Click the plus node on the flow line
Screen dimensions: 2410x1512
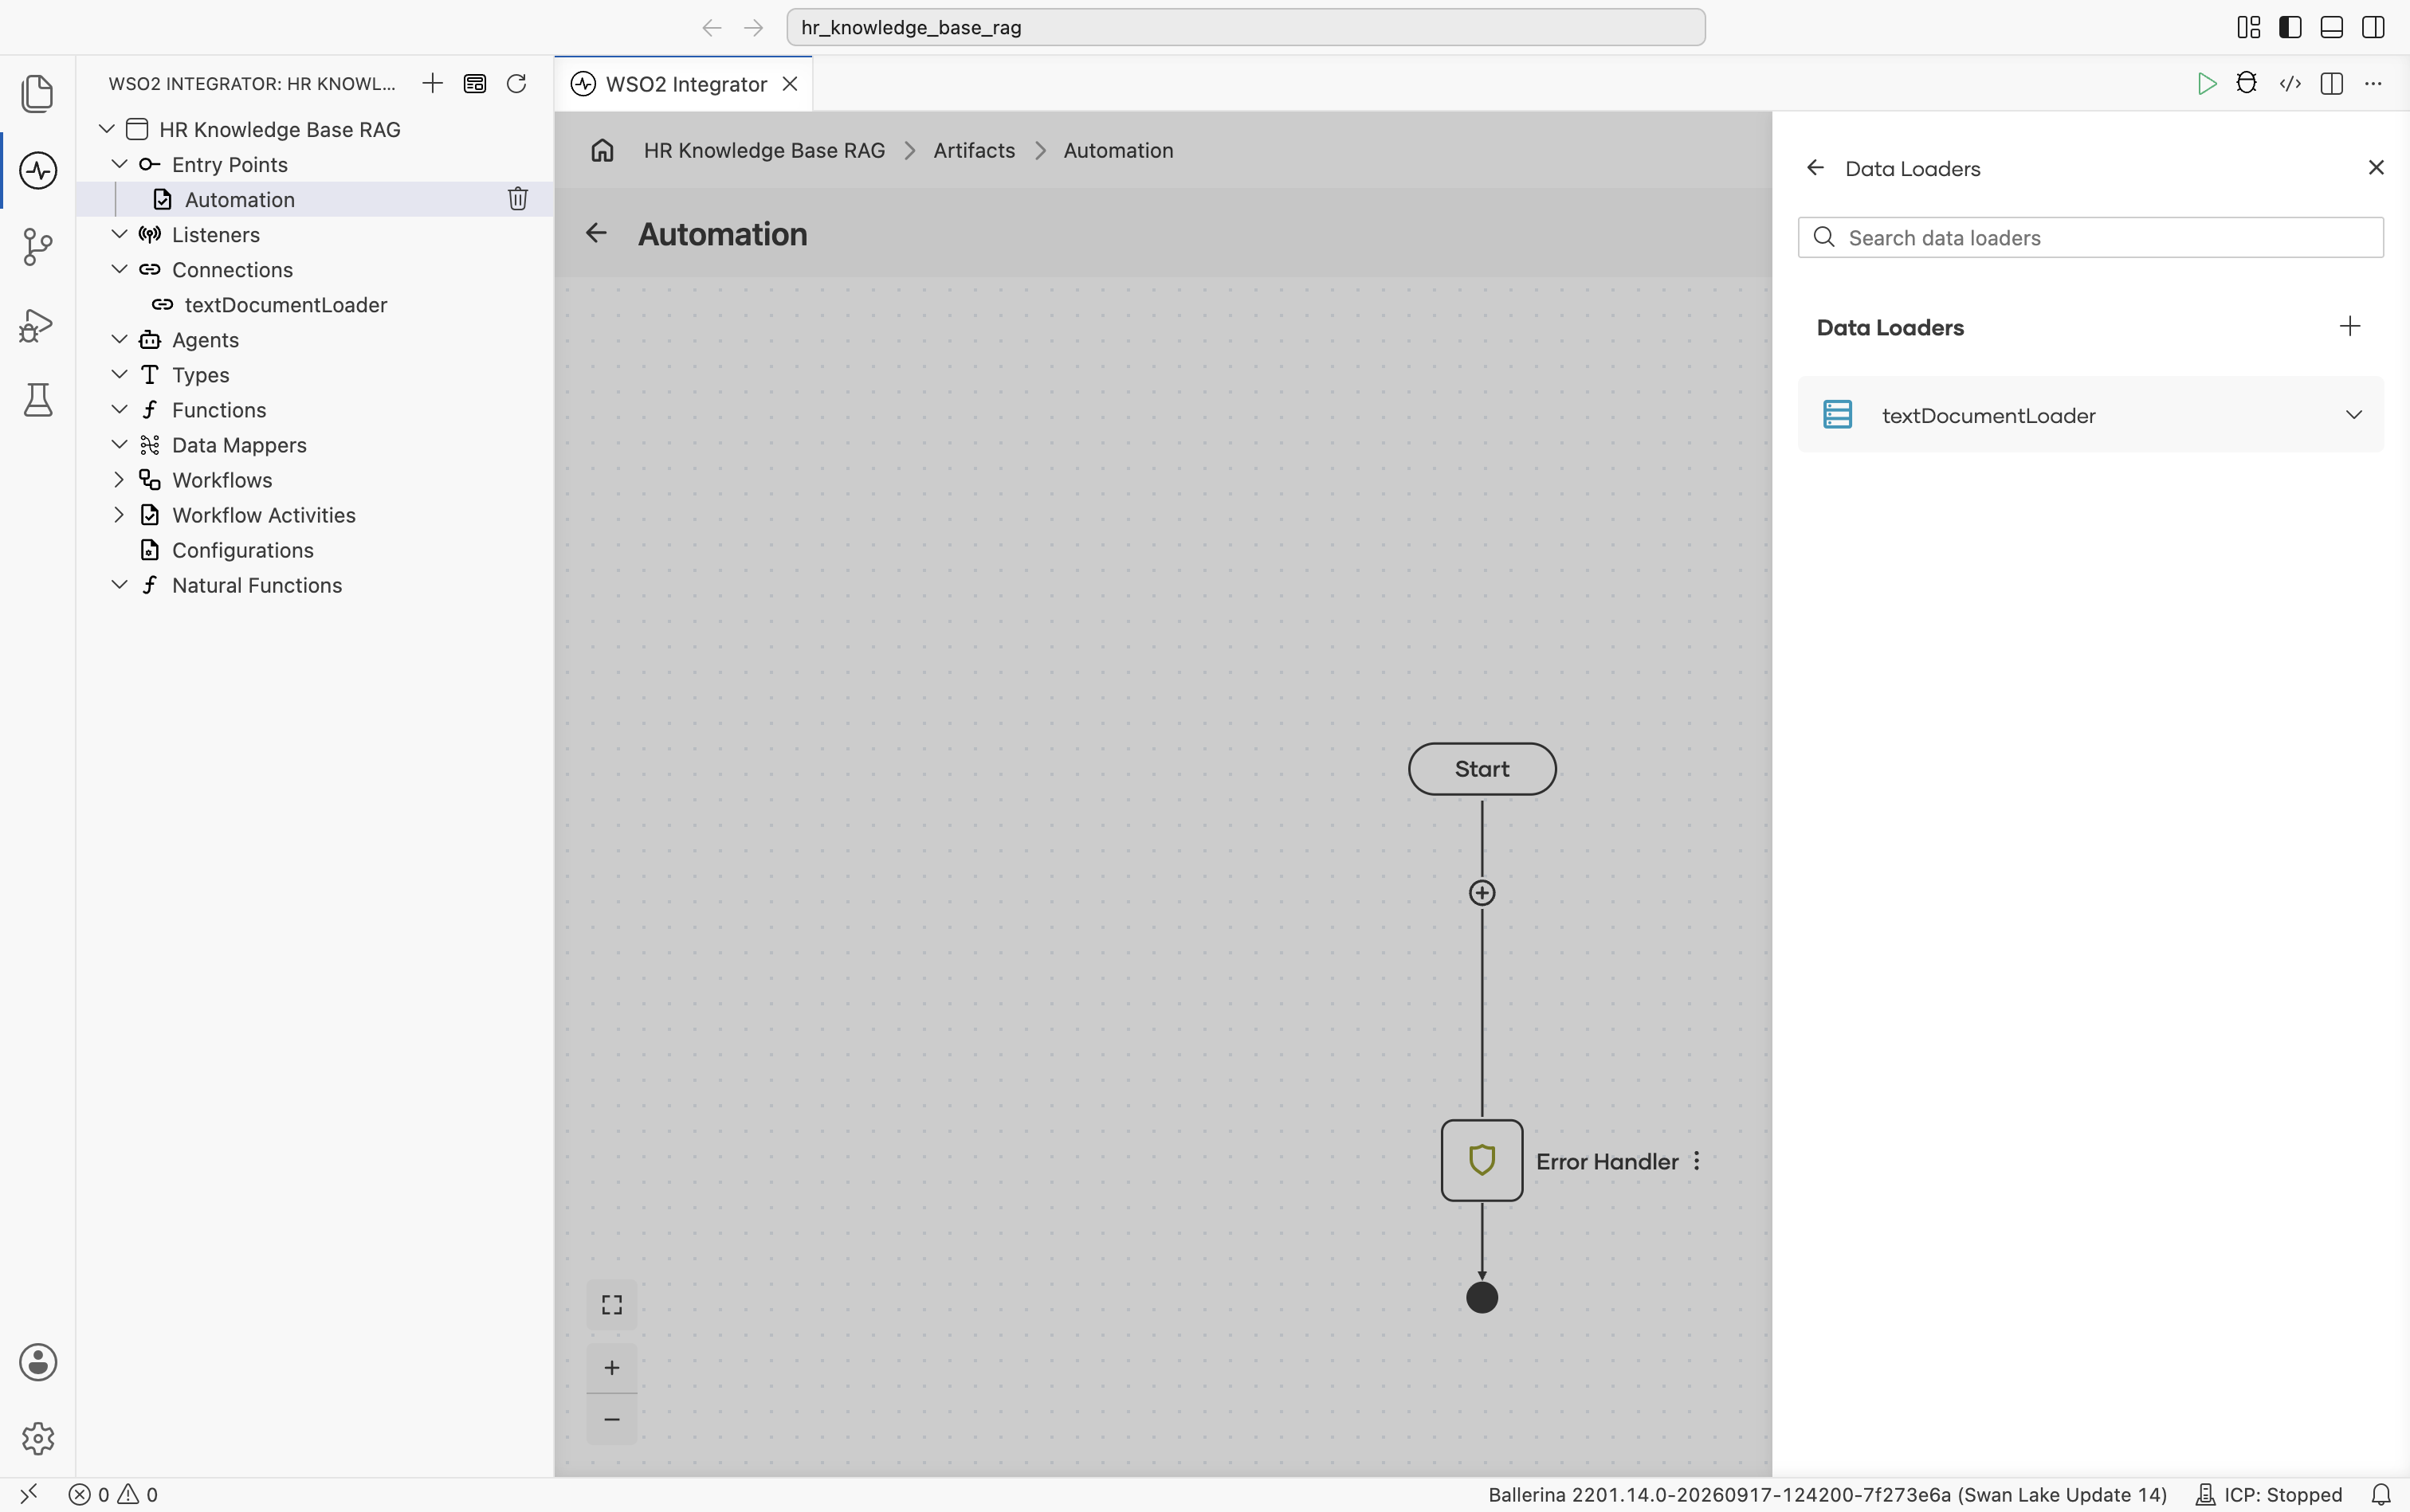[1482, 892]
